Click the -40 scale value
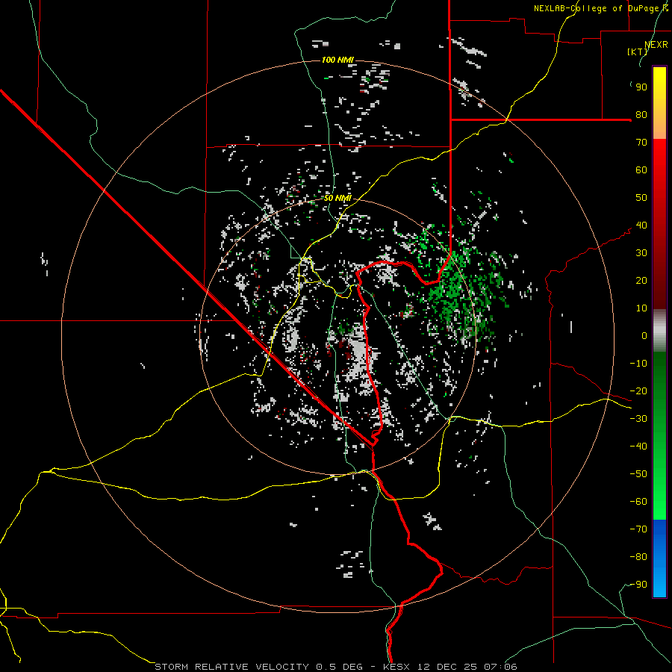The height and width of the screenshot is (672, 672). pos(638,447)
